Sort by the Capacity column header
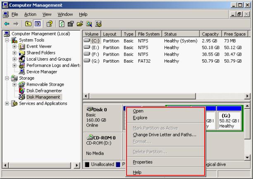Image resolution: width=253 pixels, height=179 pixels. tap(210, 34)
